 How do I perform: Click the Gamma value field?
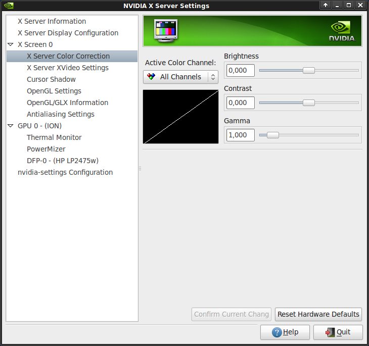pyautogui.click(x=241, y=135)
